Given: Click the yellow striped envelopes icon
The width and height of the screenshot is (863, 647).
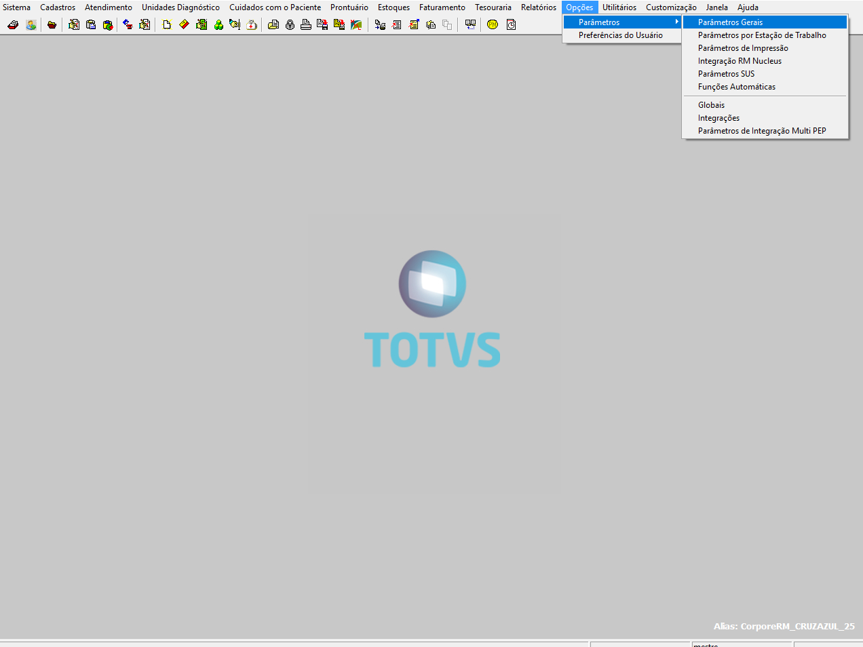Looking at the screenshot, I should coord(430,24).
